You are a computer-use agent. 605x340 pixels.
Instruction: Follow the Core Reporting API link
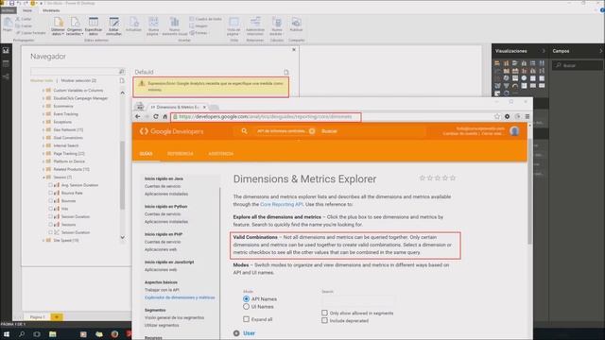tap(282, 204)
